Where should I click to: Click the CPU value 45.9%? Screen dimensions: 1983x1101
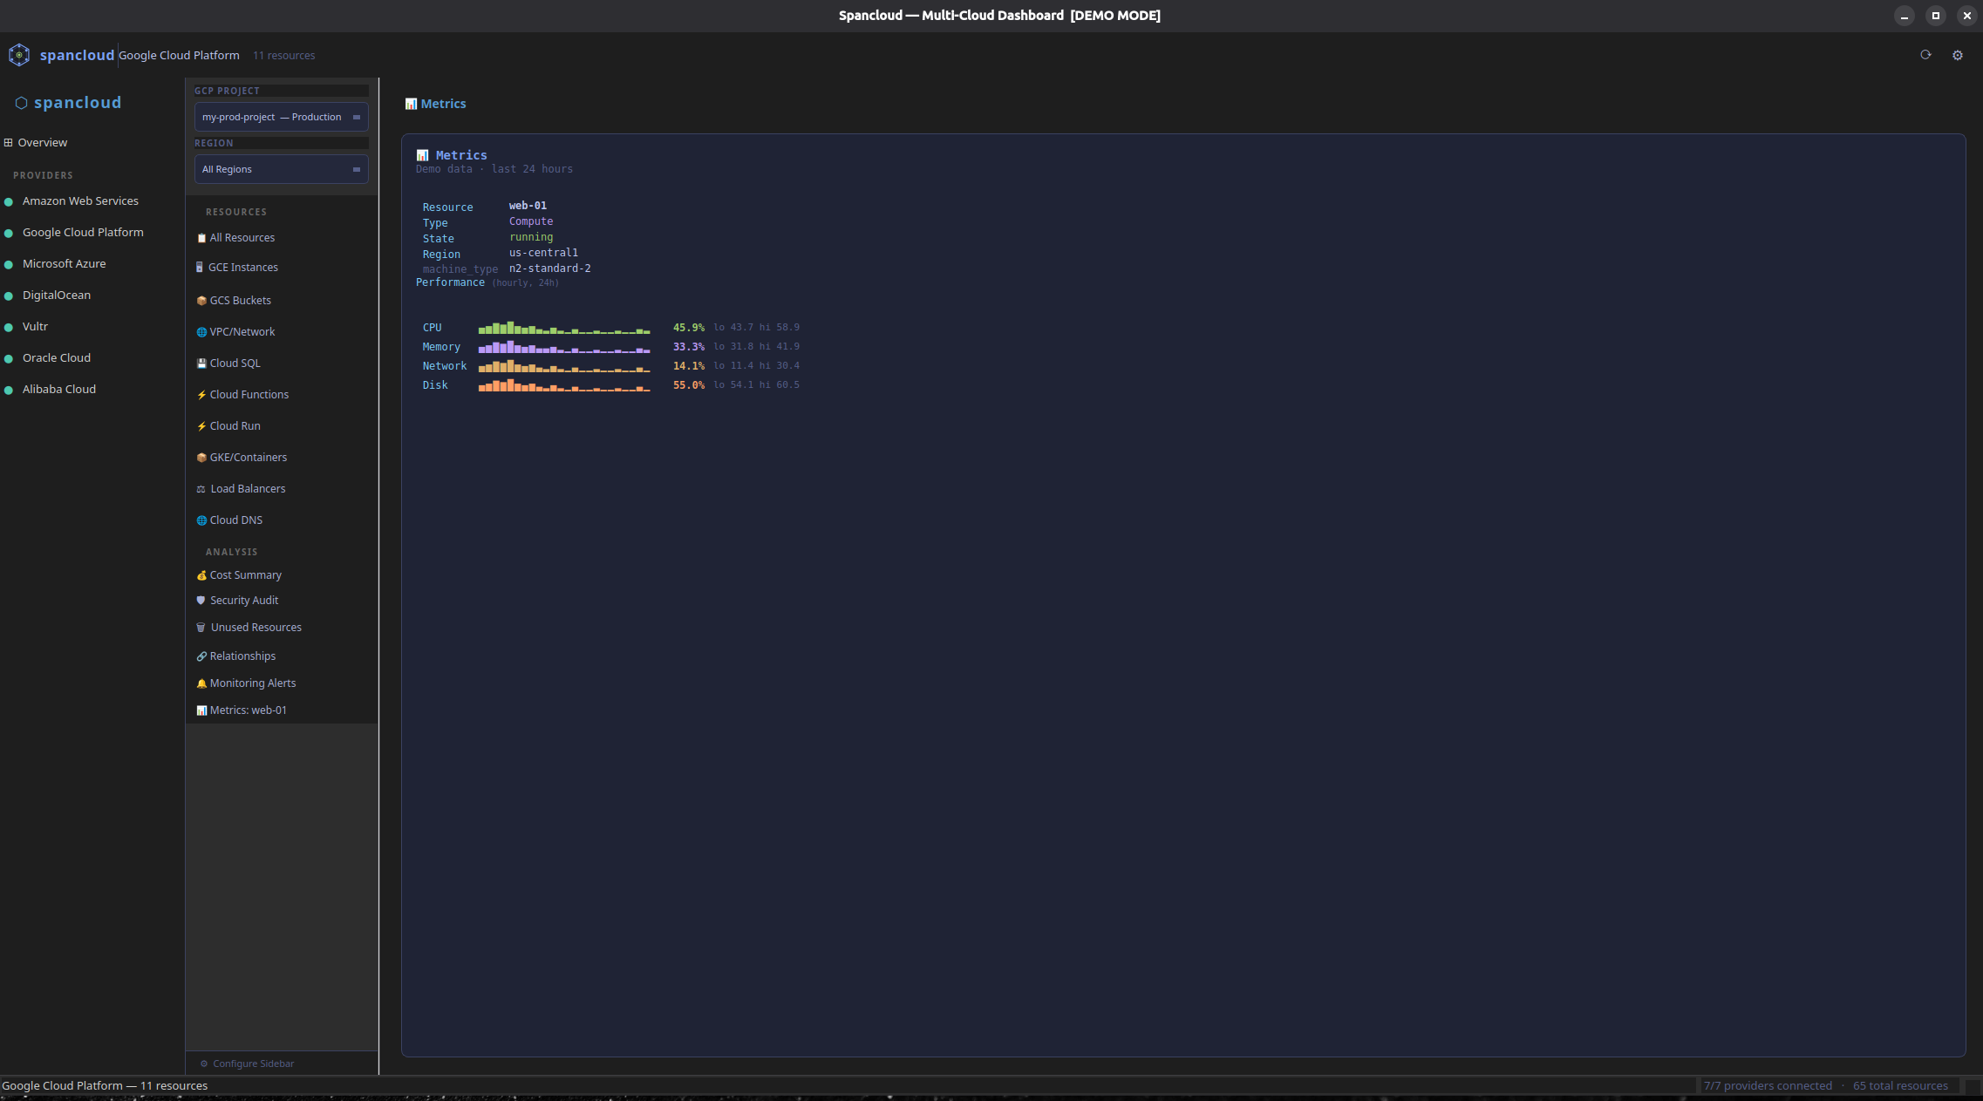(688, 328)
